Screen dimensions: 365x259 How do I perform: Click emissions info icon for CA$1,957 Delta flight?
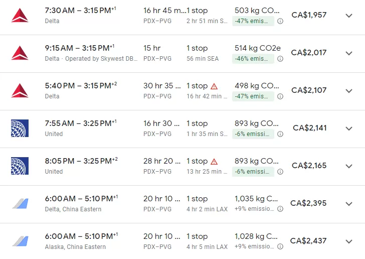click(x=280, y=21)
